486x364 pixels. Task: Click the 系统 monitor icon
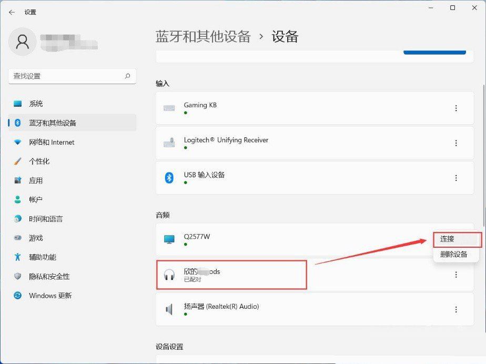[18, 104]
